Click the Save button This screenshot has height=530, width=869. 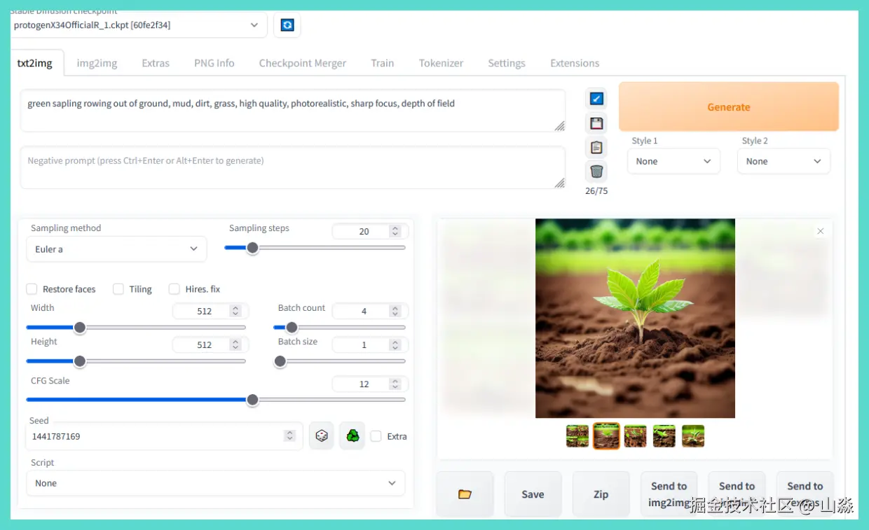533,494
